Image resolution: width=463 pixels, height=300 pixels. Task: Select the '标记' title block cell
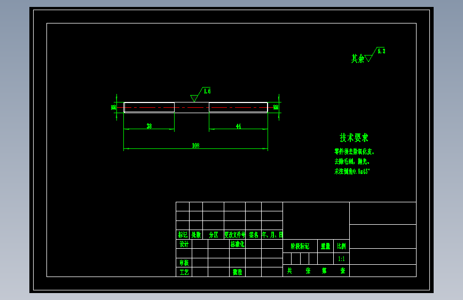coord(183,235)
